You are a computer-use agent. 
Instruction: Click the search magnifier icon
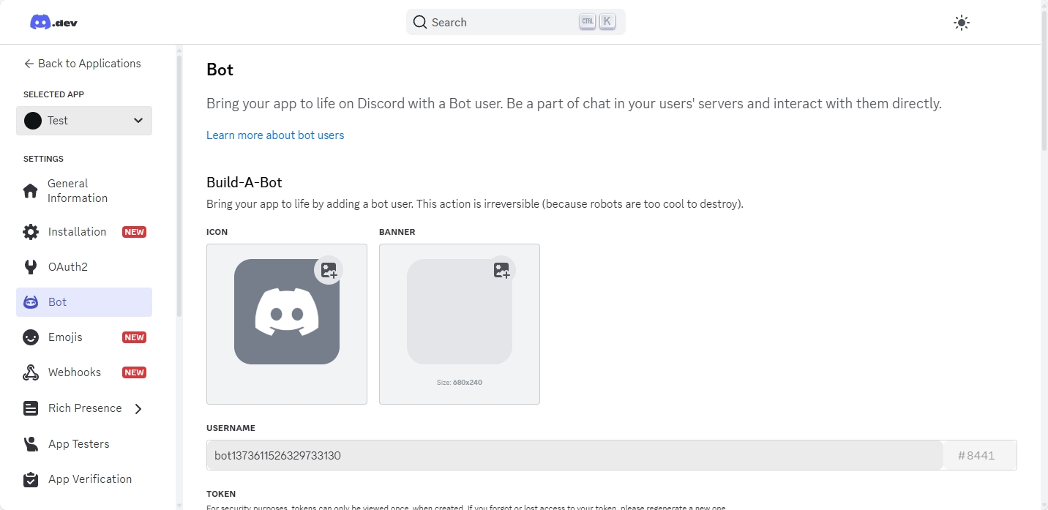(x=420, y=22)
